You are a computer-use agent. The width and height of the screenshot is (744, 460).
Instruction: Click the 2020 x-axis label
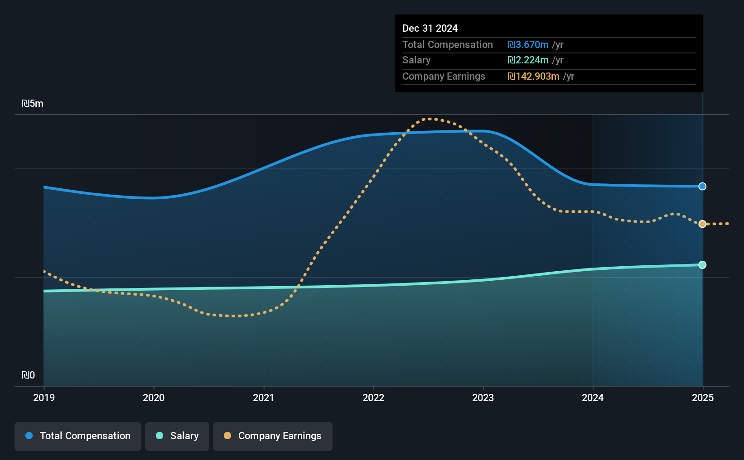pos(154,398)
